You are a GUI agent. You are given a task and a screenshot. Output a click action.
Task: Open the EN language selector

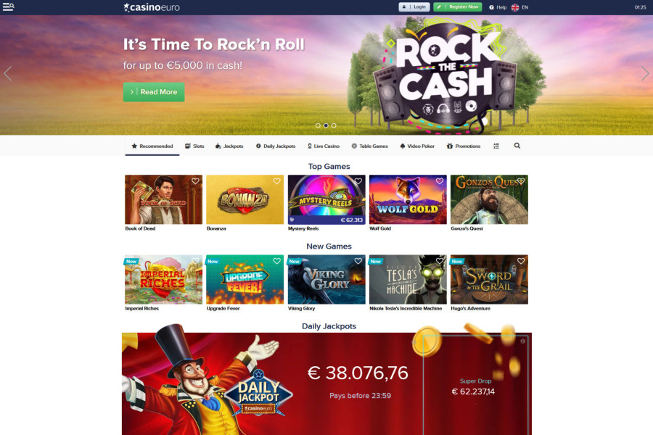(519, 7)
